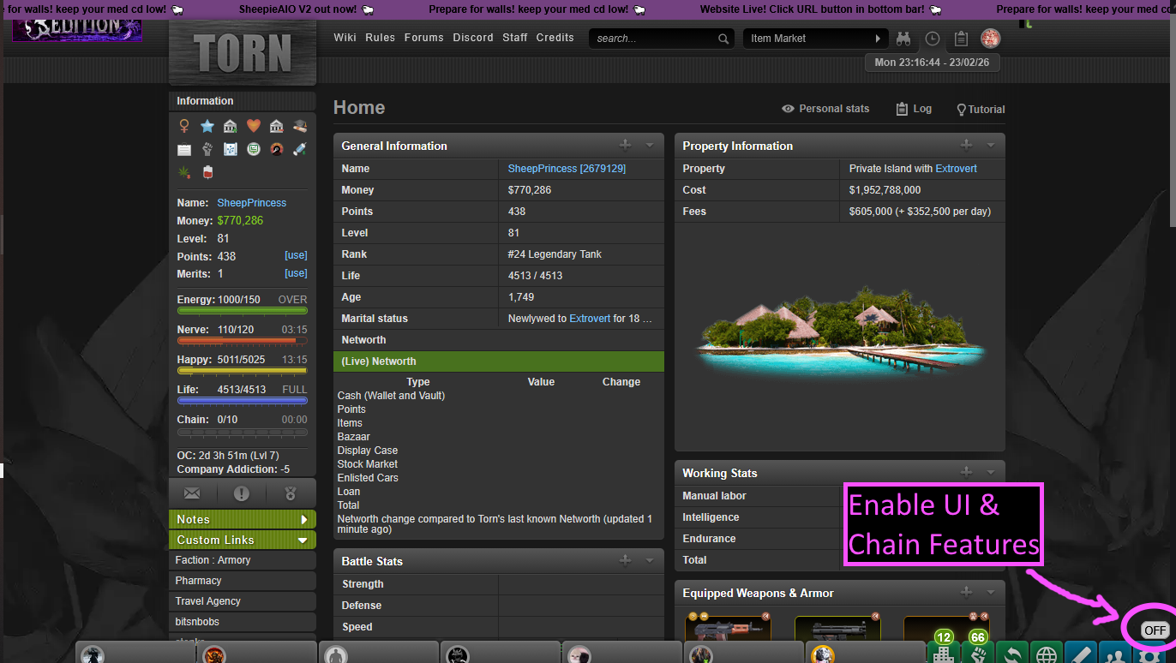Collapse the General Information panel
Viewport: 1176px width, 663px height.
[649, 146]
